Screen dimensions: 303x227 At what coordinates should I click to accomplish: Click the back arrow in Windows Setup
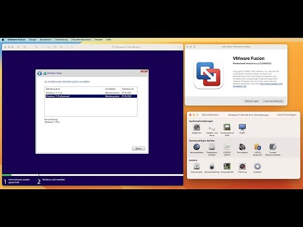pyautogui.click(x=40, y=73)
